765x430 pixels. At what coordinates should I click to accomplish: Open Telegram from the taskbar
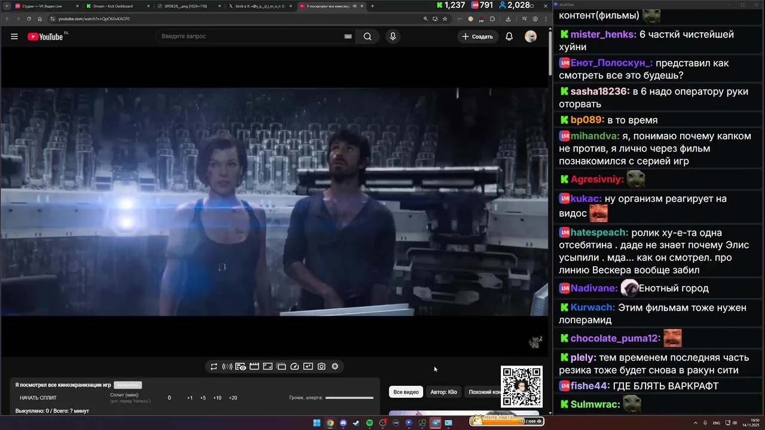(x=435, y=423)
